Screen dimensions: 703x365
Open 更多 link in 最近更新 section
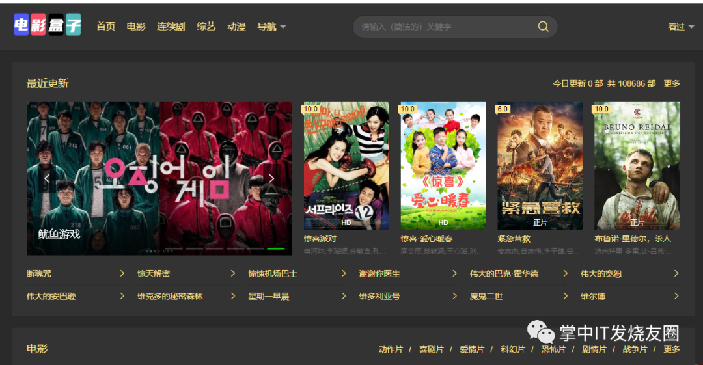672,83
